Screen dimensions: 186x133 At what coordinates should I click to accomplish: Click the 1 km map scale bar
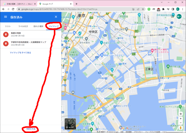[x=172, y=132]
